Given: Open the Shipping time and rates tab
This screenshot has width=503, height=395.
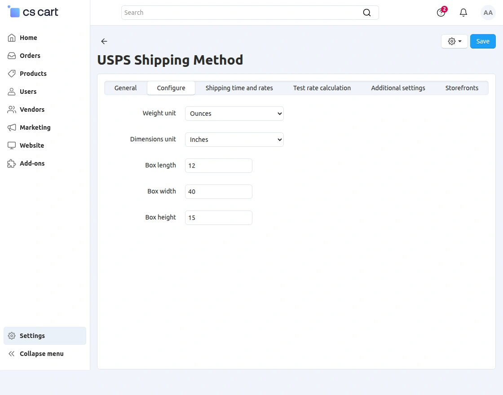Looking at the screenshot, I should click(239, 88).
